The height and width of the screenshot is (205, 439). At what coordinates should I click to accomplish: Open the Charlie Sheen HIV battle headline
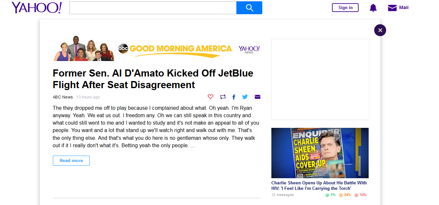(x=319, y=186)
